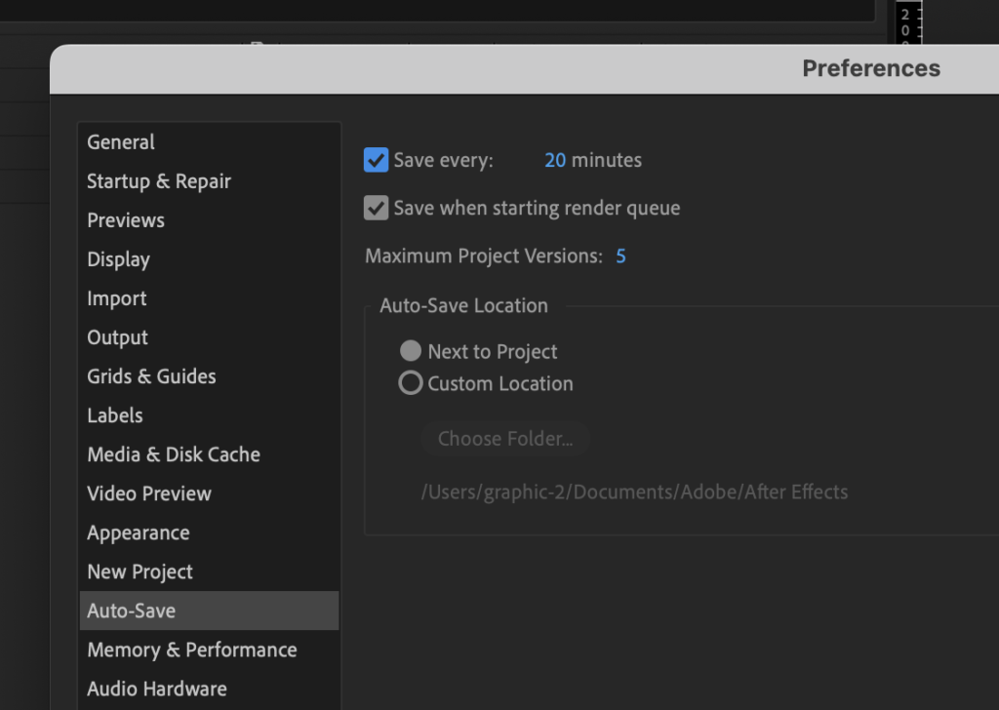The width and height of the screenshot is (999, 710).
Task: Toggle the Save every checkbox
Action: pos(376,160)
